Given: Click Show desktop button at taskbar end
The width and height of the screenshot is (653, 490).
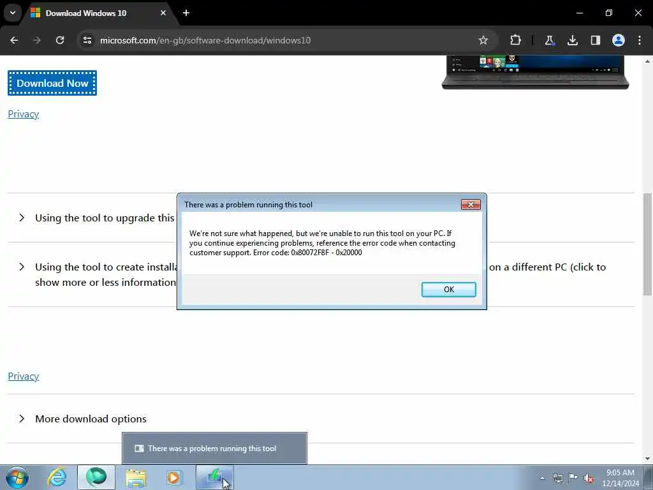Looking at the screenshot, I should click(649, 477).
